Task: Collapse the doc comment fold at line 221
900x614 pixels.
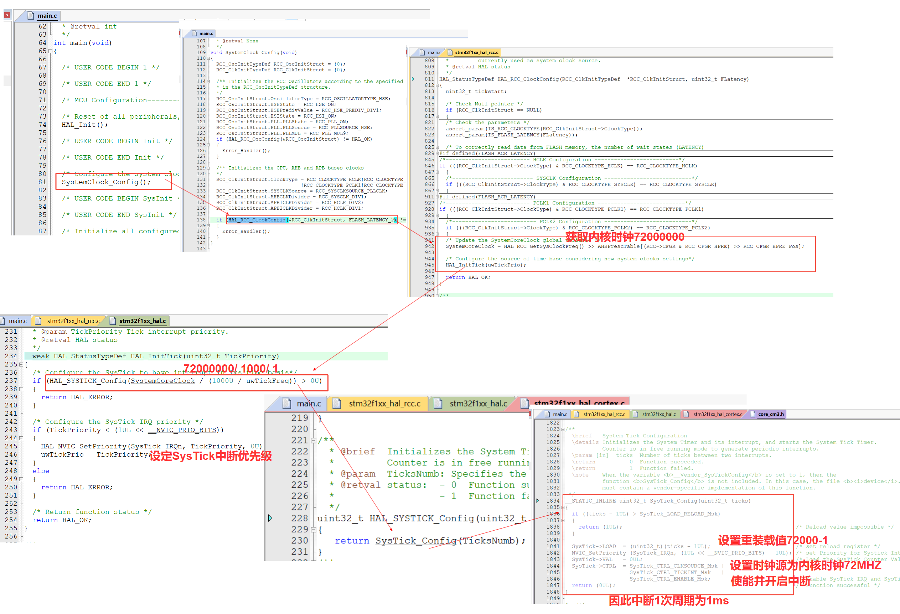Action: (313, 440)
